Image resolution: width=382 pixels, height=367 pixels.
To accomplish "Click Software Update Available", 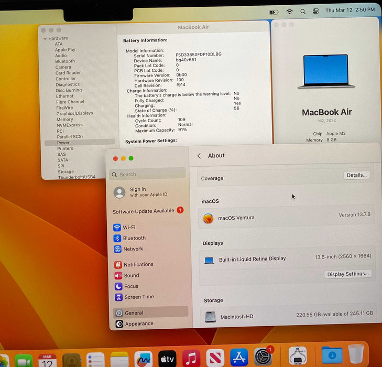I will [x=148, y=211].
